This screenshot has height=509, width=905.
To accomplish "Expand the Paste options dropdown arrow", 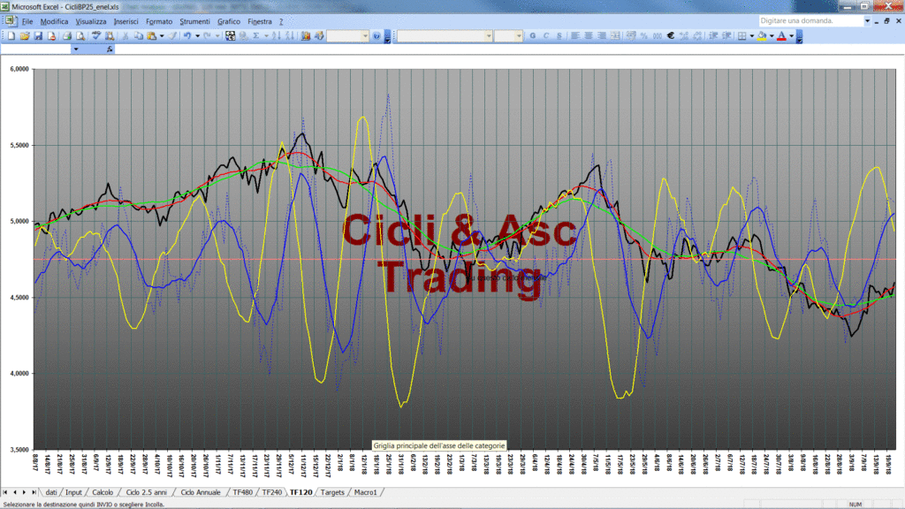I will 162,35.
